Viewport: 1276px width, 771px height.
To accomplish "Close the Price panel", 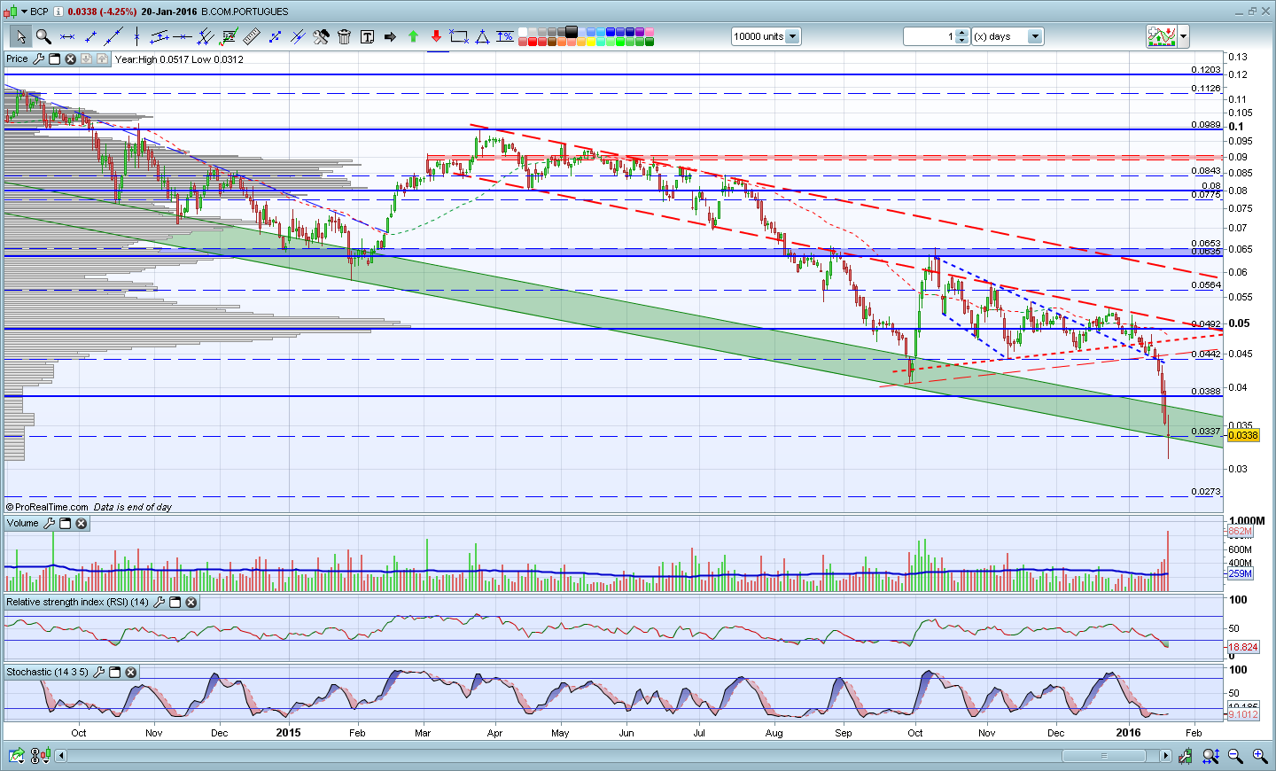I will point(70,59).
